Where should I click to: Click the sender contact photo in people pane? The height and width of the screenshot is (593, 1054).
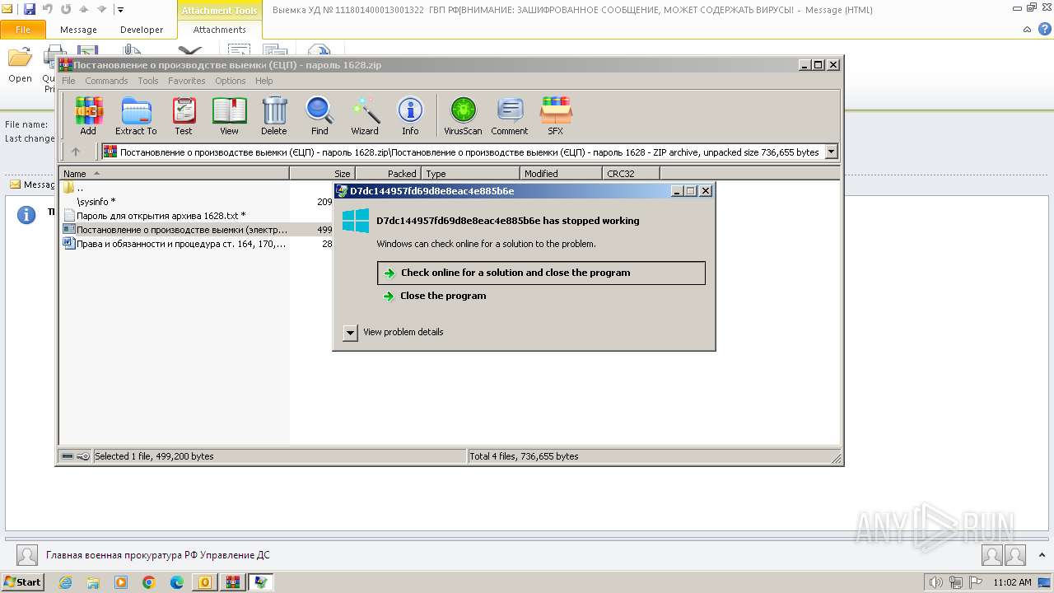tap(27, 555)
